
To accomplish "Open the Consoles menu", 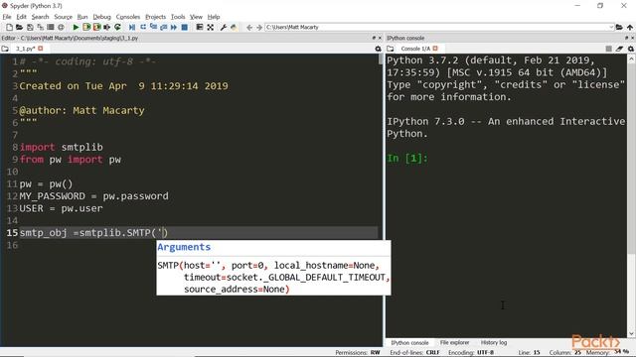I will pos(128,17).
